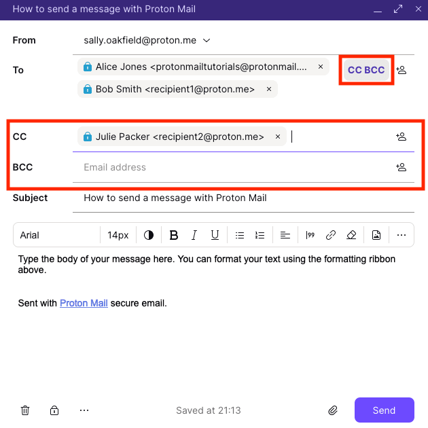Attach a file with paperclip icon

(x=333, y=410)
